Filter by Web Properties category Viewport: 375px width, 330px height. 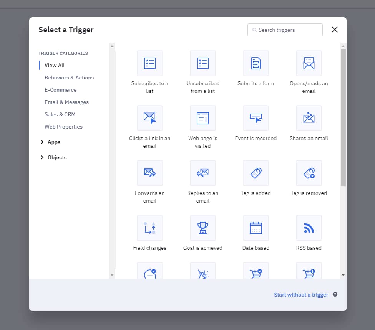[x=63, y=127]
